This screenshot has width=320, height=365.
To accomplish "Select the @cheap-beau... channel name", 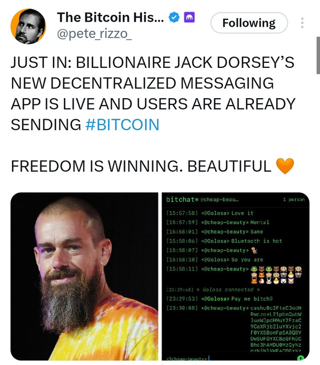I will (x=220, y=200).
